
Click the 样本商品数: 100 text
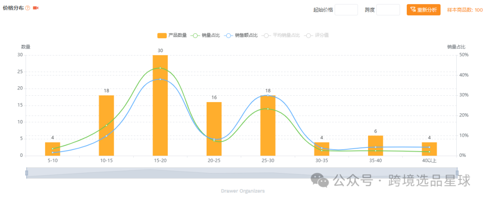[464, 10]
